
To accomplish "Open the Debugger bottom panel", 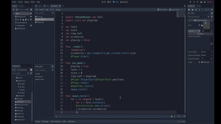I will pyautogui.click(x=45, y=122).
